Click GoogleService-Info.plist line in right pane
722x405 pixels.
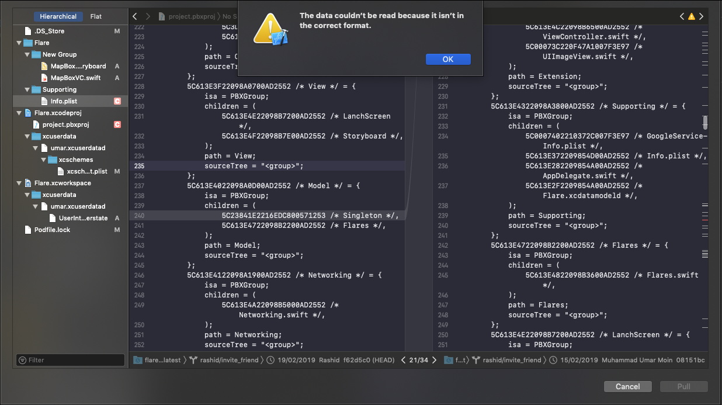pos(615,141)
